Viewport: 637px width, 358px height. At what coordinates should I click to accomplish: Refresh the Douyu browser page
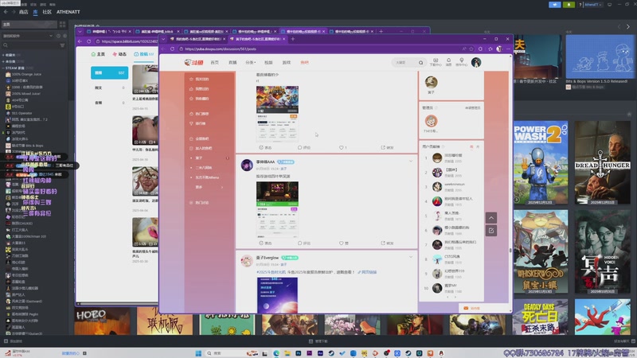[172, 49]
